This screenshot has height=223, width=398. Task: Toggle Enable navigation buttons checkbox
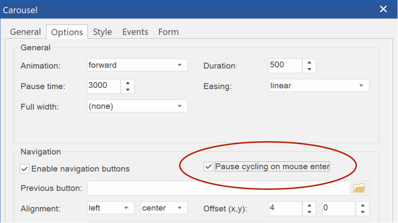[24, 169]
